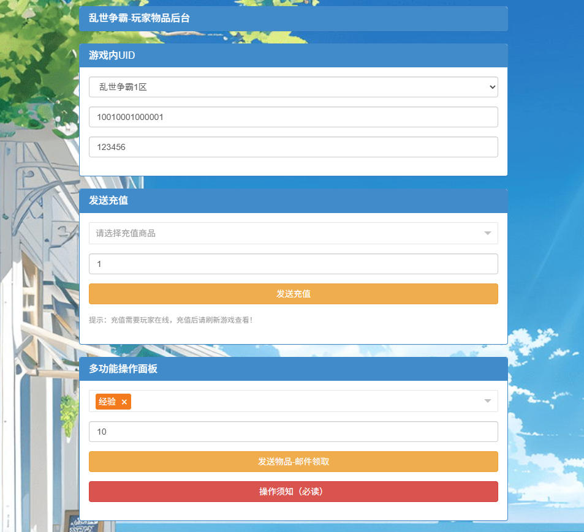Click the 游戏内UID section header
Viewport: 584px width, 532px height.
click(293, 55)
